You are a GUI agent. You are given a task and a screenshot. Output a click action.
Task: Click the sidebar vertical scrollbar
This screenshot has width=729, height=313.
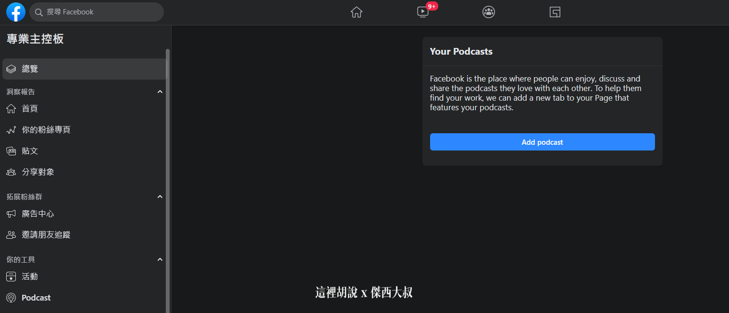168,181
